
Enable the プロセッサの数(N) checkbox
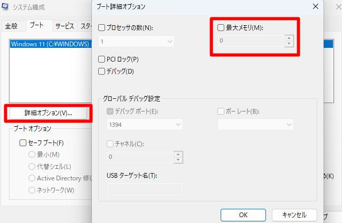tap(102, 28)
